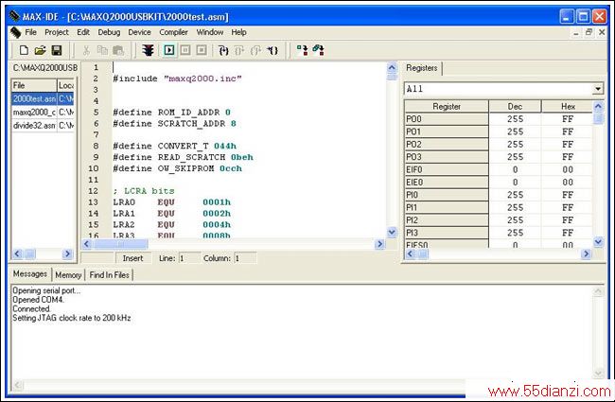Click the registers panel scroll right arrow
Viewport: 615px width, 402px height.
point(586,253)
